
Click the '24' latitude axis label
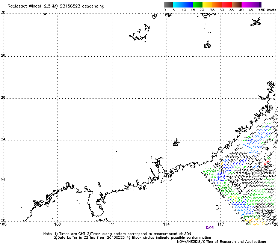point(3,139)
